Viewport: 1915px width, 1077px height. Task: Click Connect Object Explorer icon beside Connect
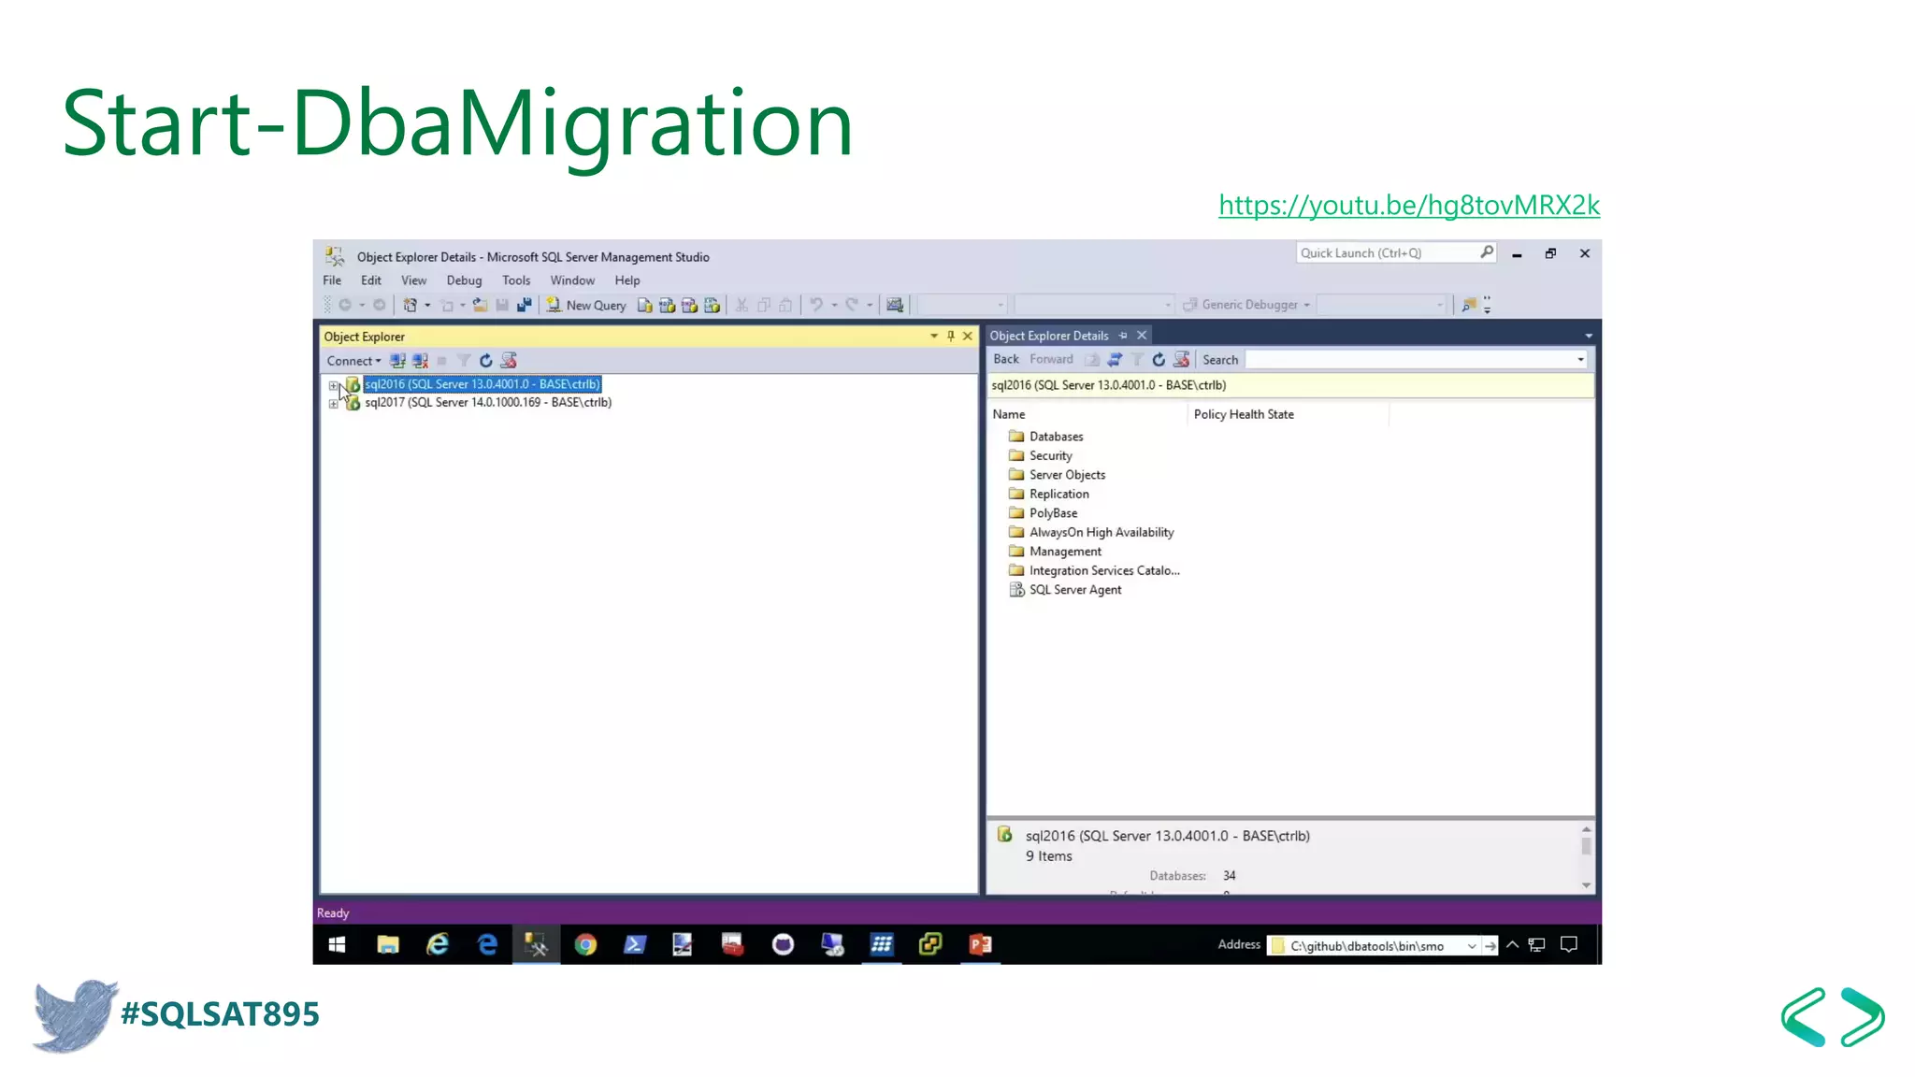coord(397,361)
